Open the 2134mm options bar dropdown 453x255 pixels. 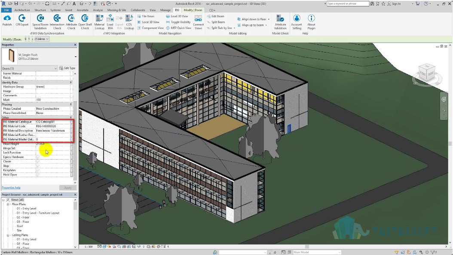pyautogui.click(x=41, y=39)
